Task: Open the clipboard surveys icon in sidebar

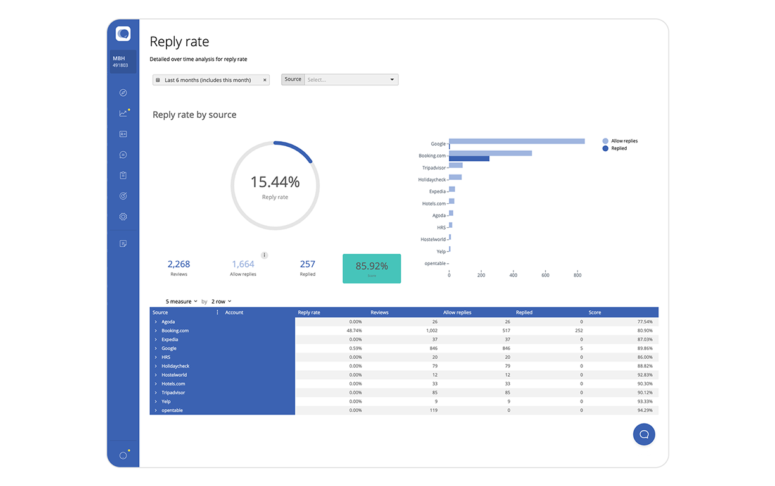Action: click(122, 175)
